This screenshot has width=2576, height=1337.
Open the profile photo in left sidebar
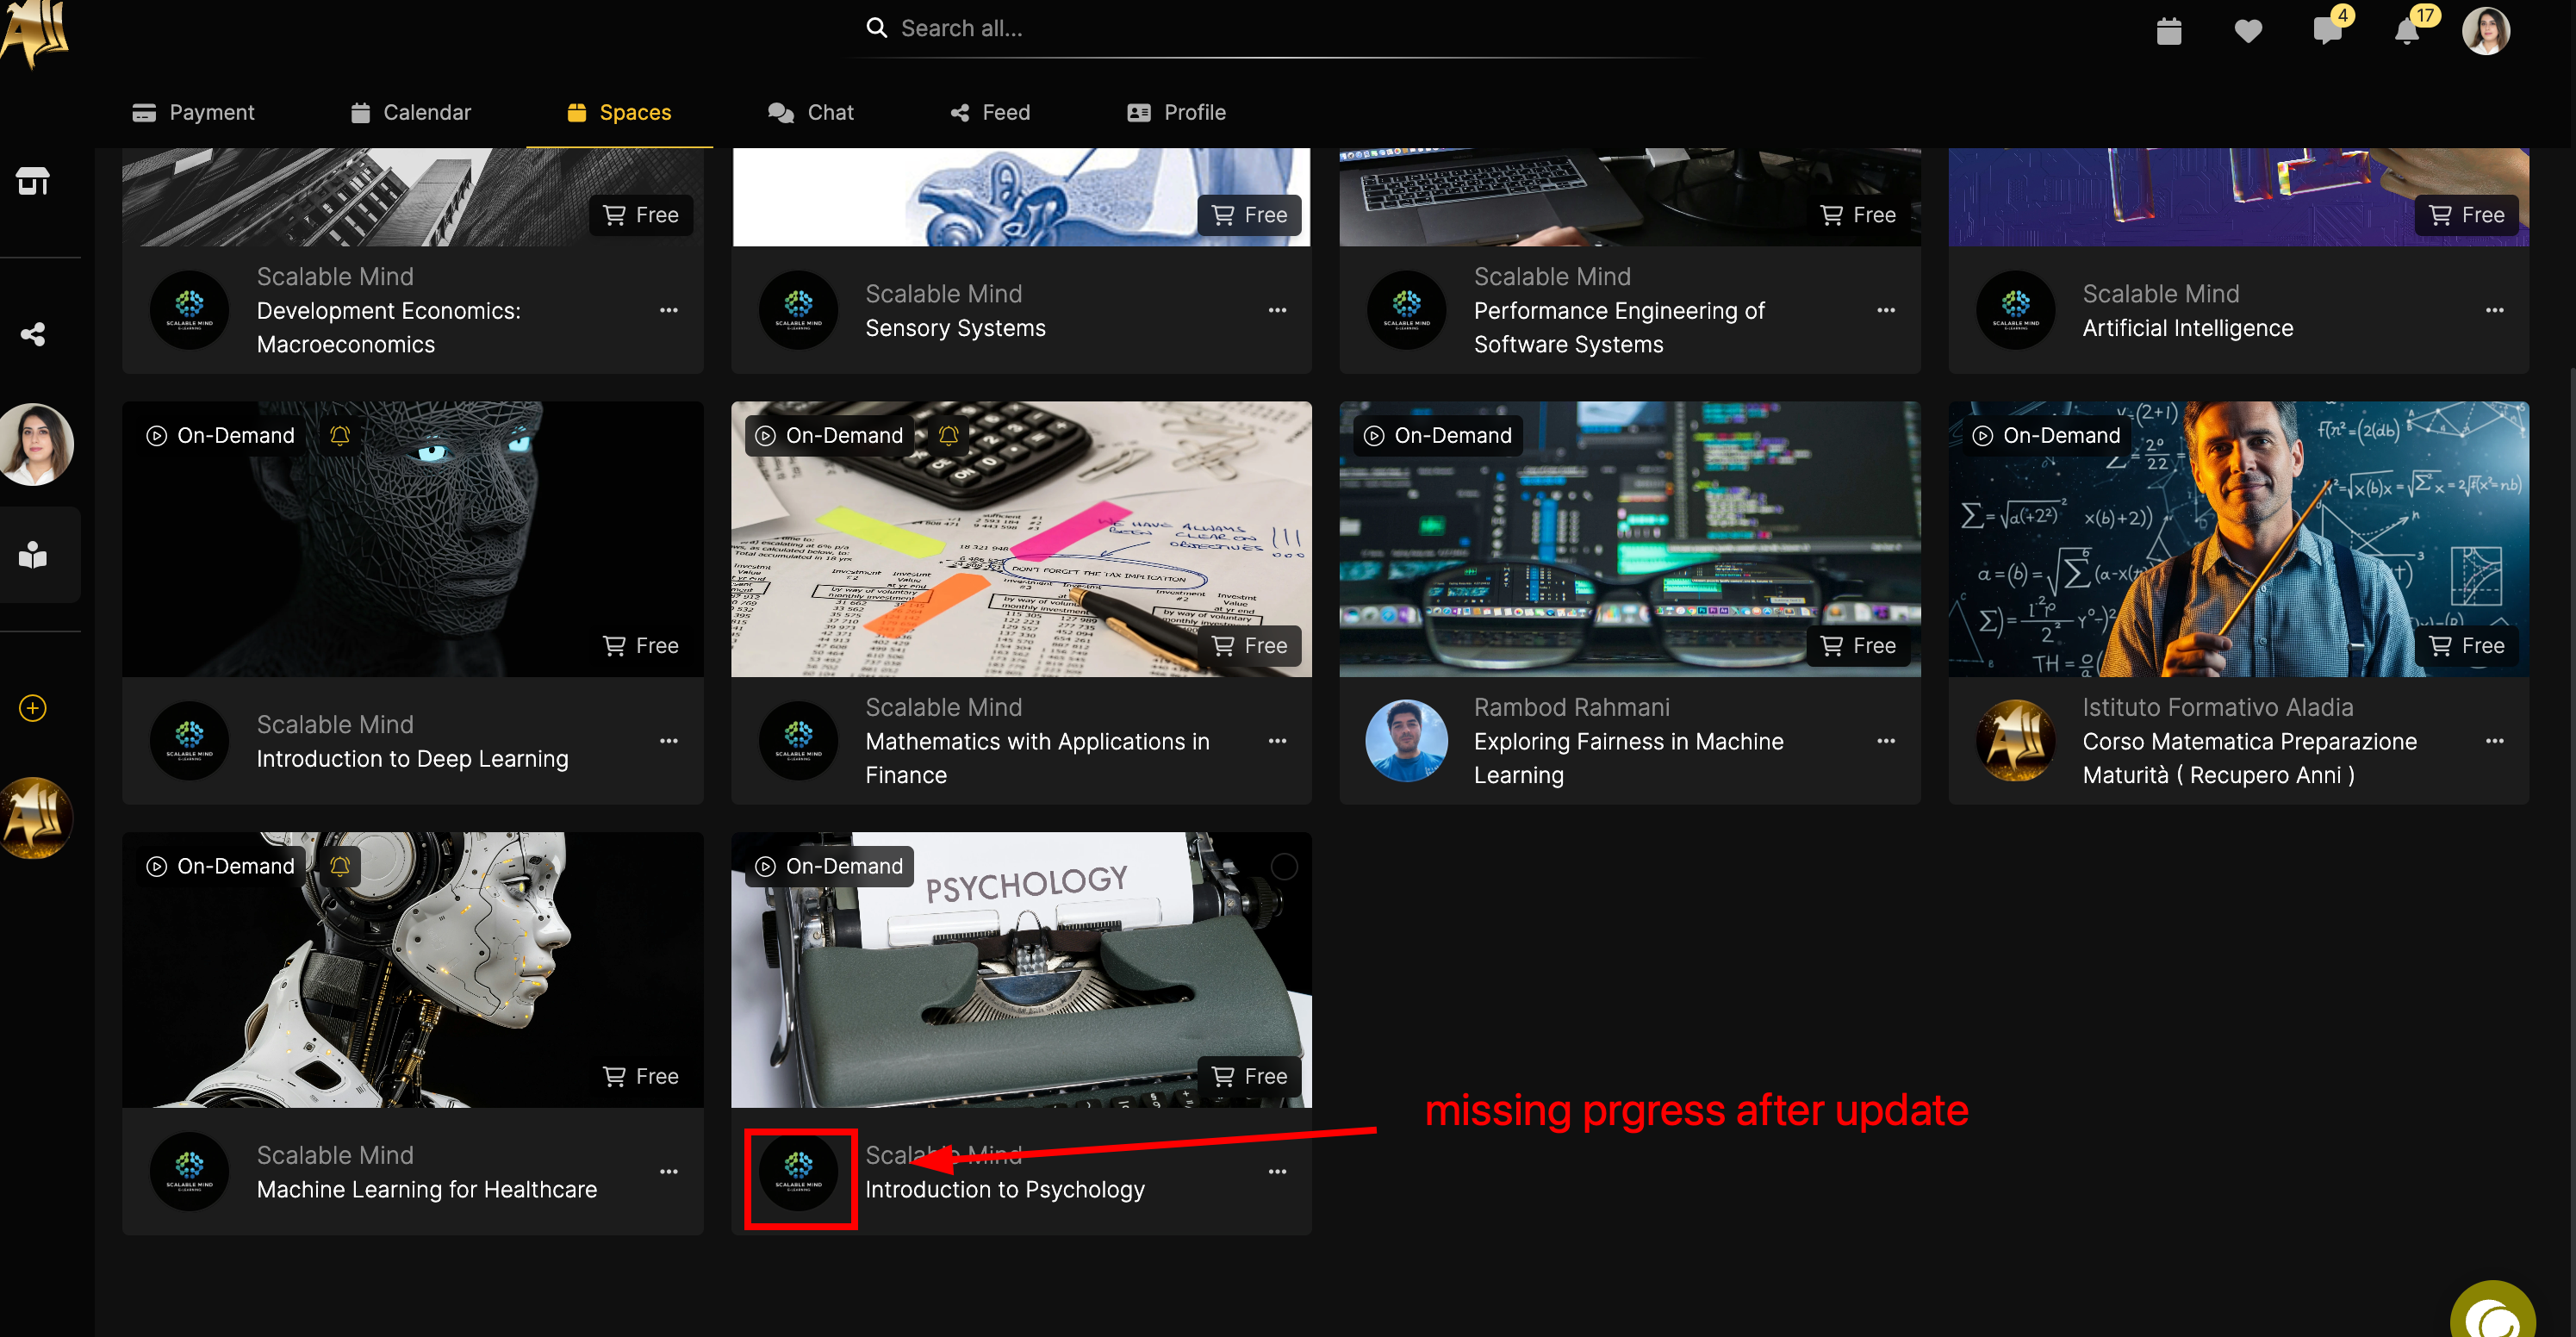pyautogui.click(x=37, y=445)
